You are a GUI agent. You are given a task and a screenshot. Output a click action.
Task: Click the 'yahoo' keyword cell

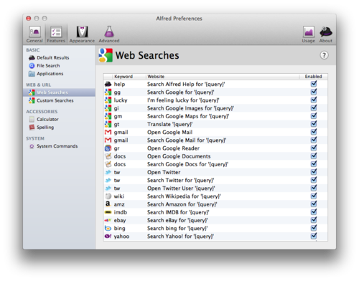point(121,237)
